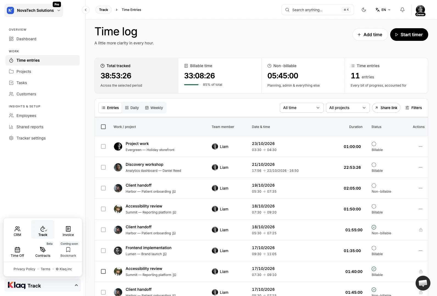Click the Add time button
Image resolution: width=437 pixels, height=296 pixels.
tap(370, 35)
